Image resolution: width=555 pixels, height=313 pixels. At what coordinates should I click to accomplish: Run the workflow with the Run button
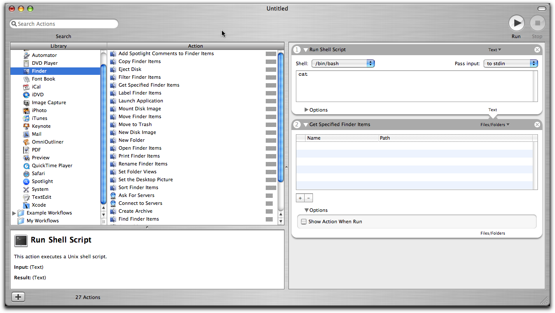pos(516,23)
